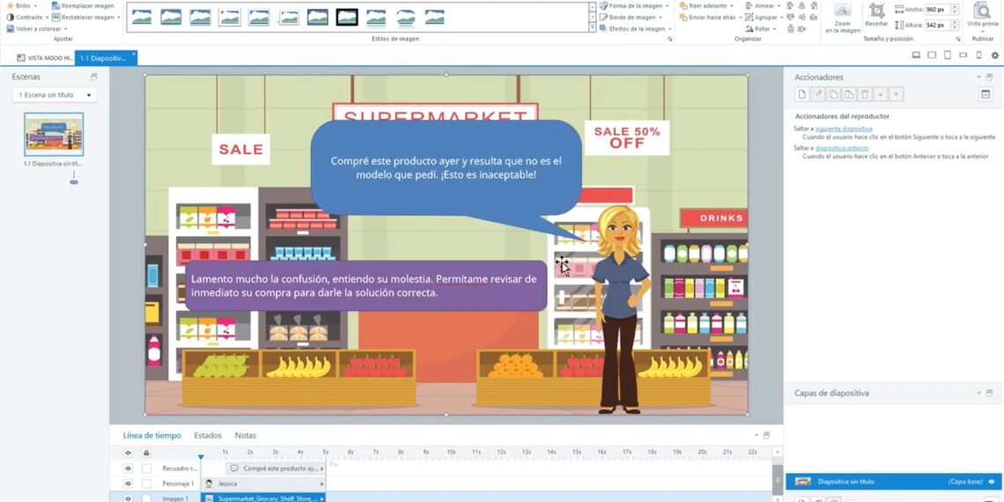Screen dimensions: 1004x502
Task: Select the phone portrait preview icon
Action: [x=978, y=55]
